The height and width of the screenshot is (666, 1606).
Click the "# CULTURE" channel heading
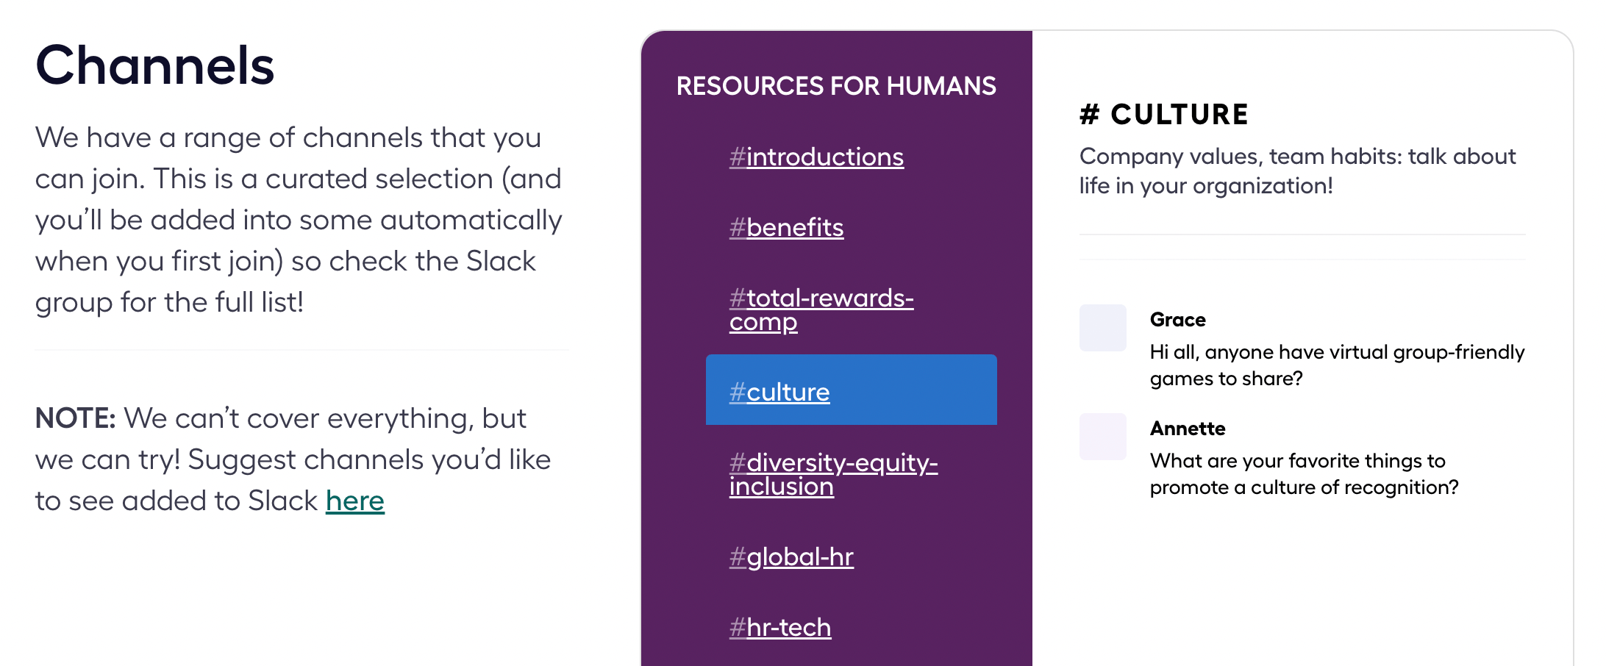click(x=1163, y=115)
